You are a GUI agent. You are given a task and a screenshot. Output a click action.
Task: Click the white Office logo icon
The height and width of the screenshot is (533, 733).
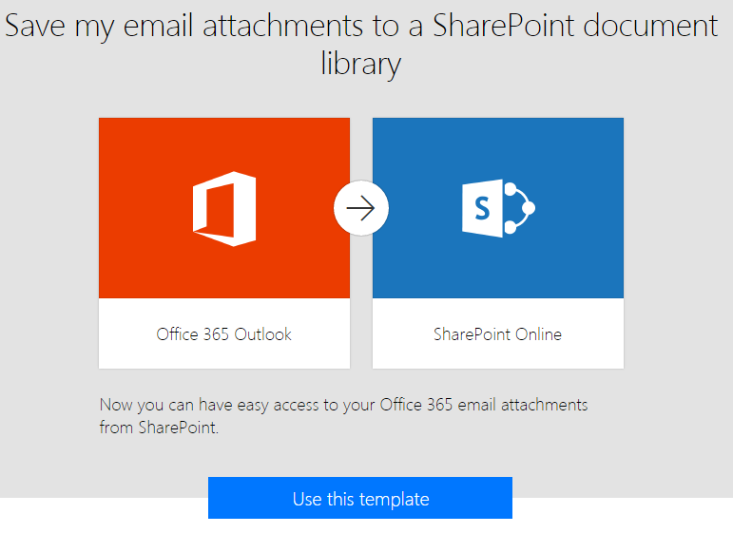(x=224, y=209)
